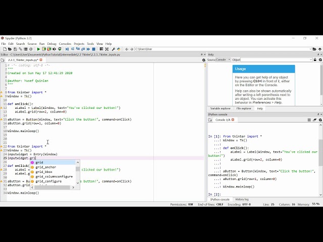Click the Browse tabs icon in editor

[3, 60]
